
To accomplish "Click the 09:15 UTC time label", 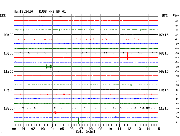I will tap(164, 72).
